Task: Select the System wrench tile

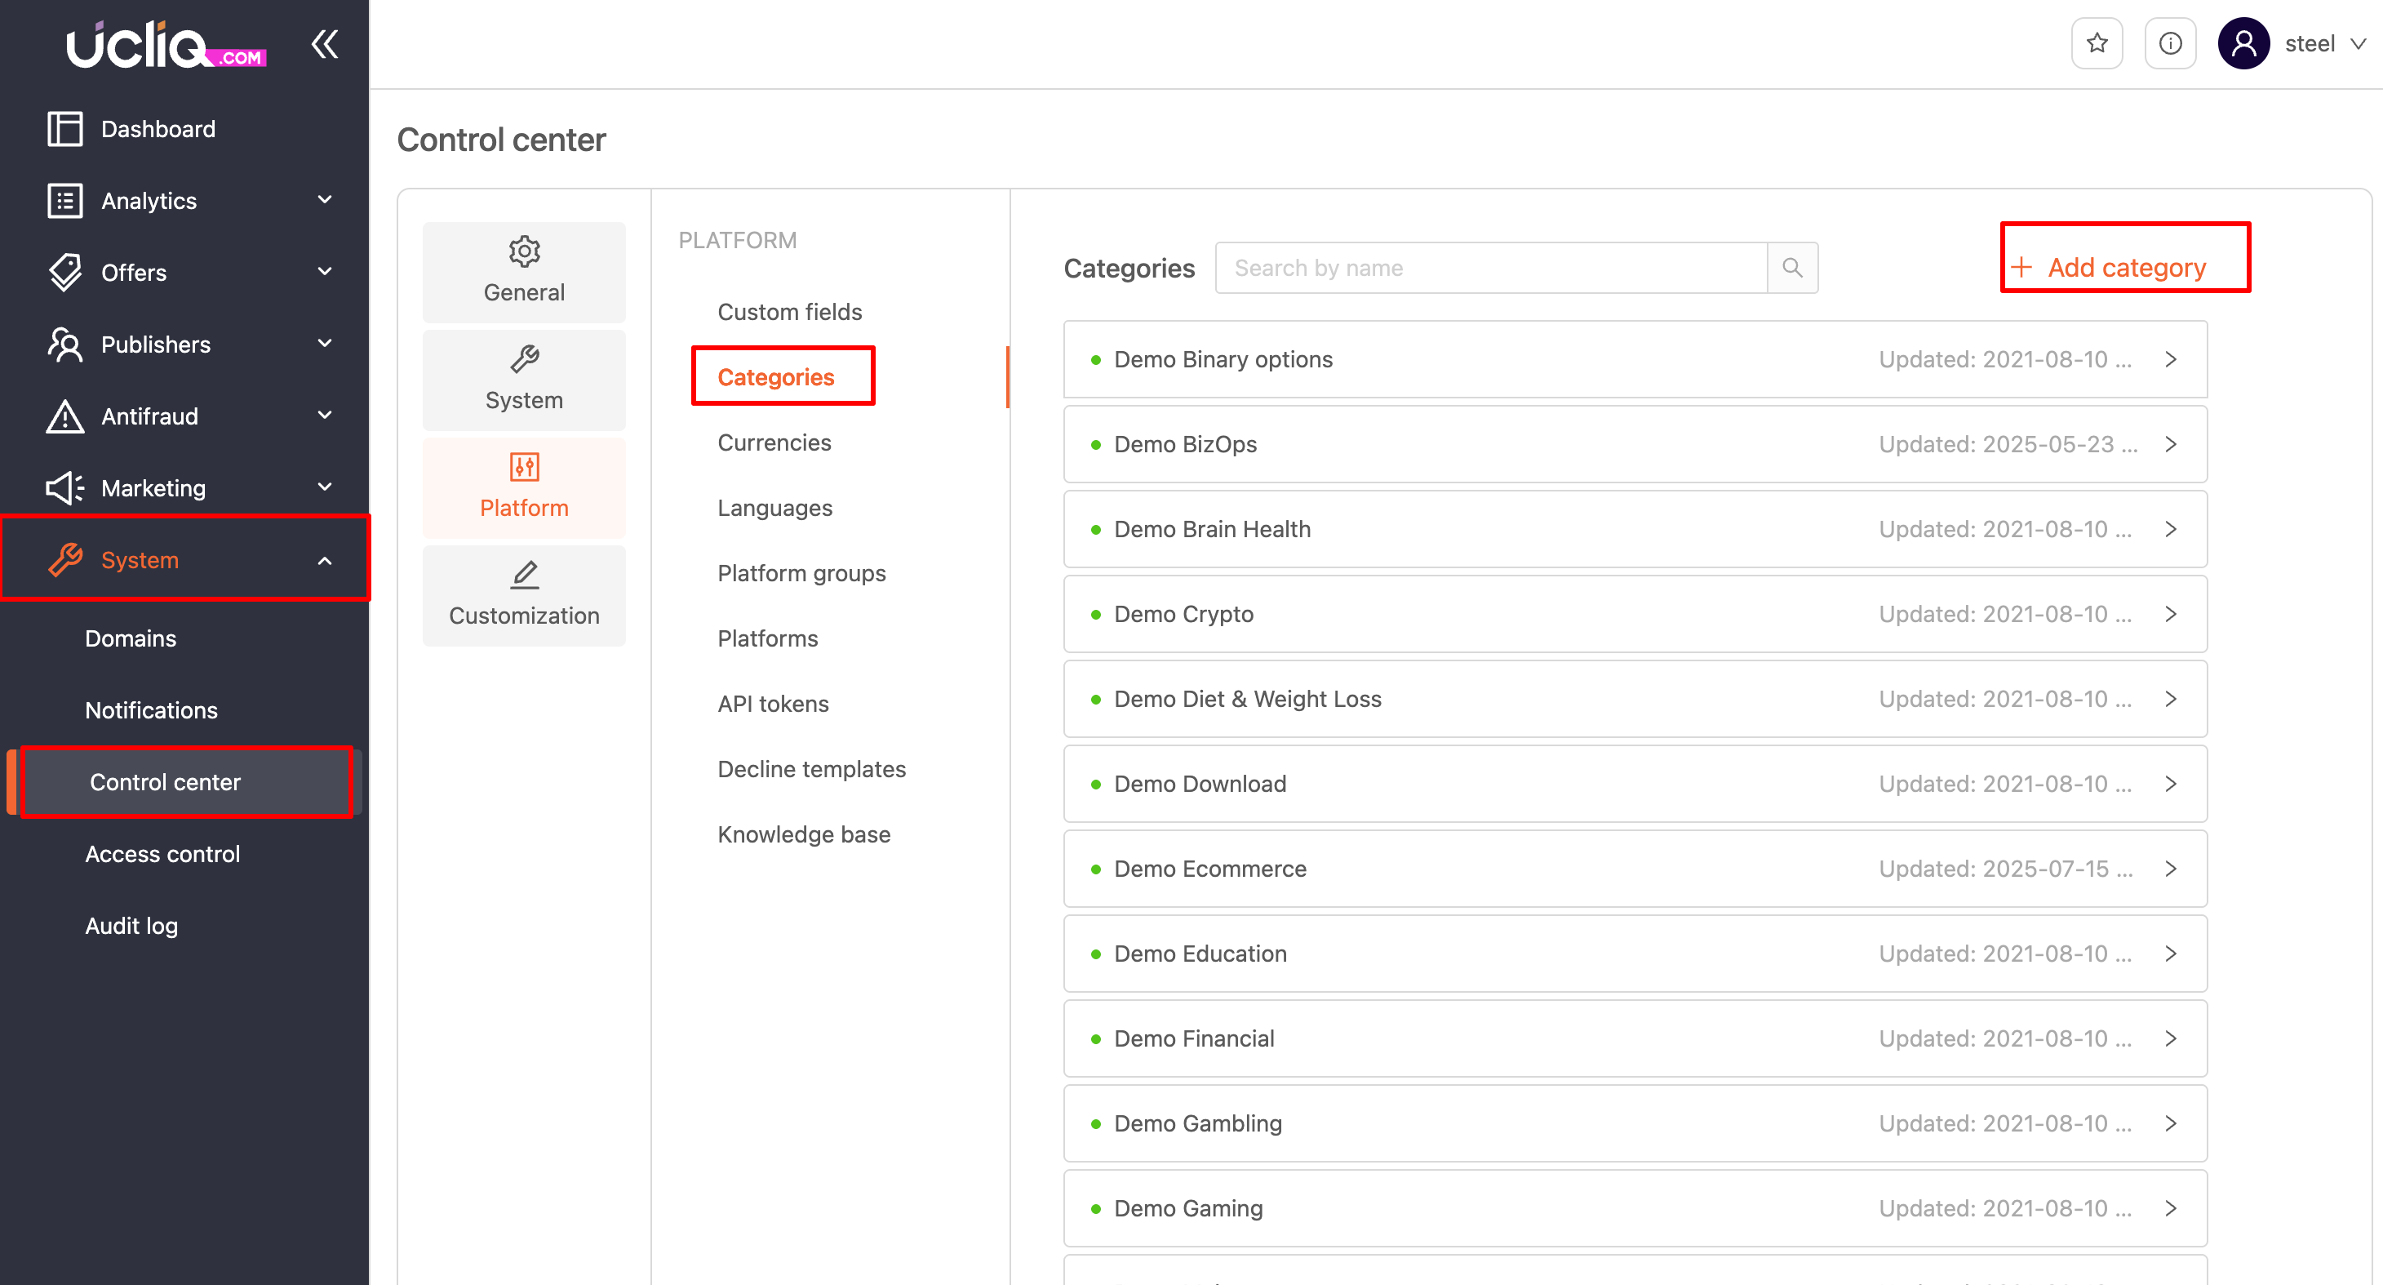Action: point(524,380)
